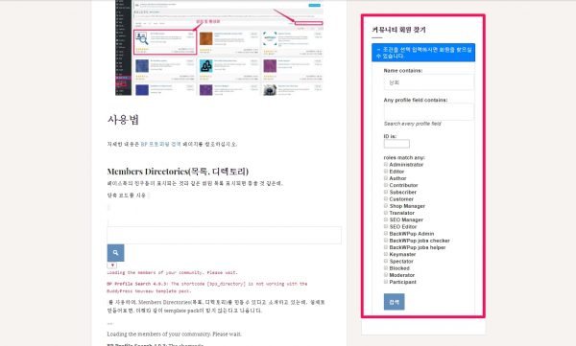Click the blue magnifier search button

[x=115, y=253]
